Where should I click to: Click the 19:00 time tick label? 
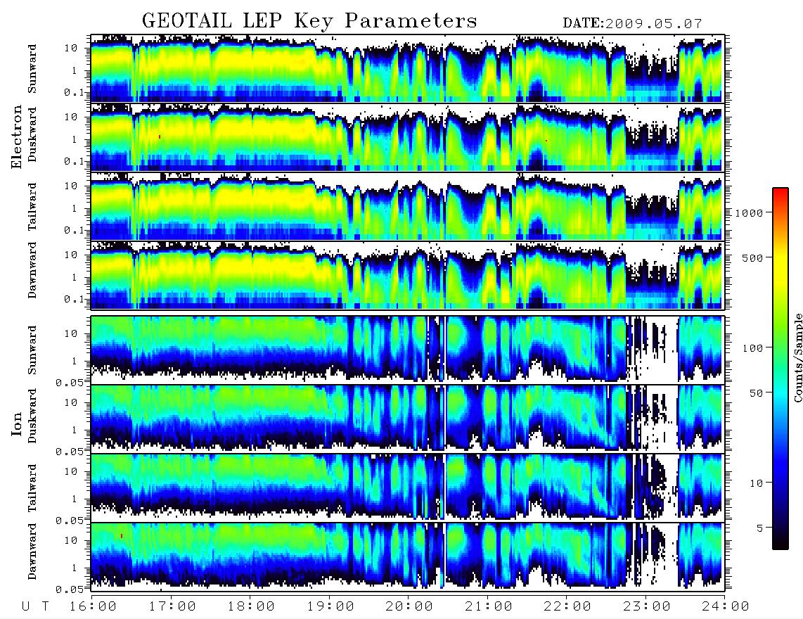(330, 607)
